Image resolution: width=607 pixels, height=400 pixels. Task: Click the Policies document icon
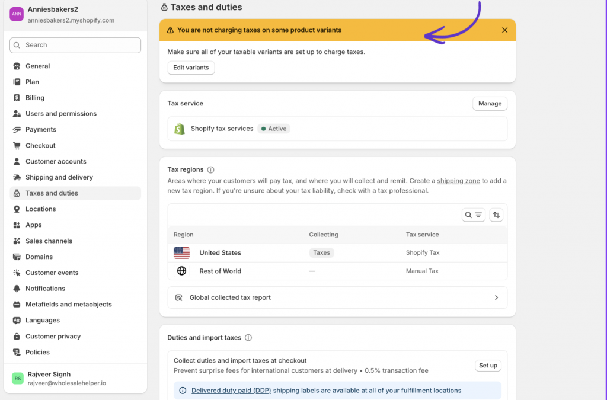click(x=17, y=353)
